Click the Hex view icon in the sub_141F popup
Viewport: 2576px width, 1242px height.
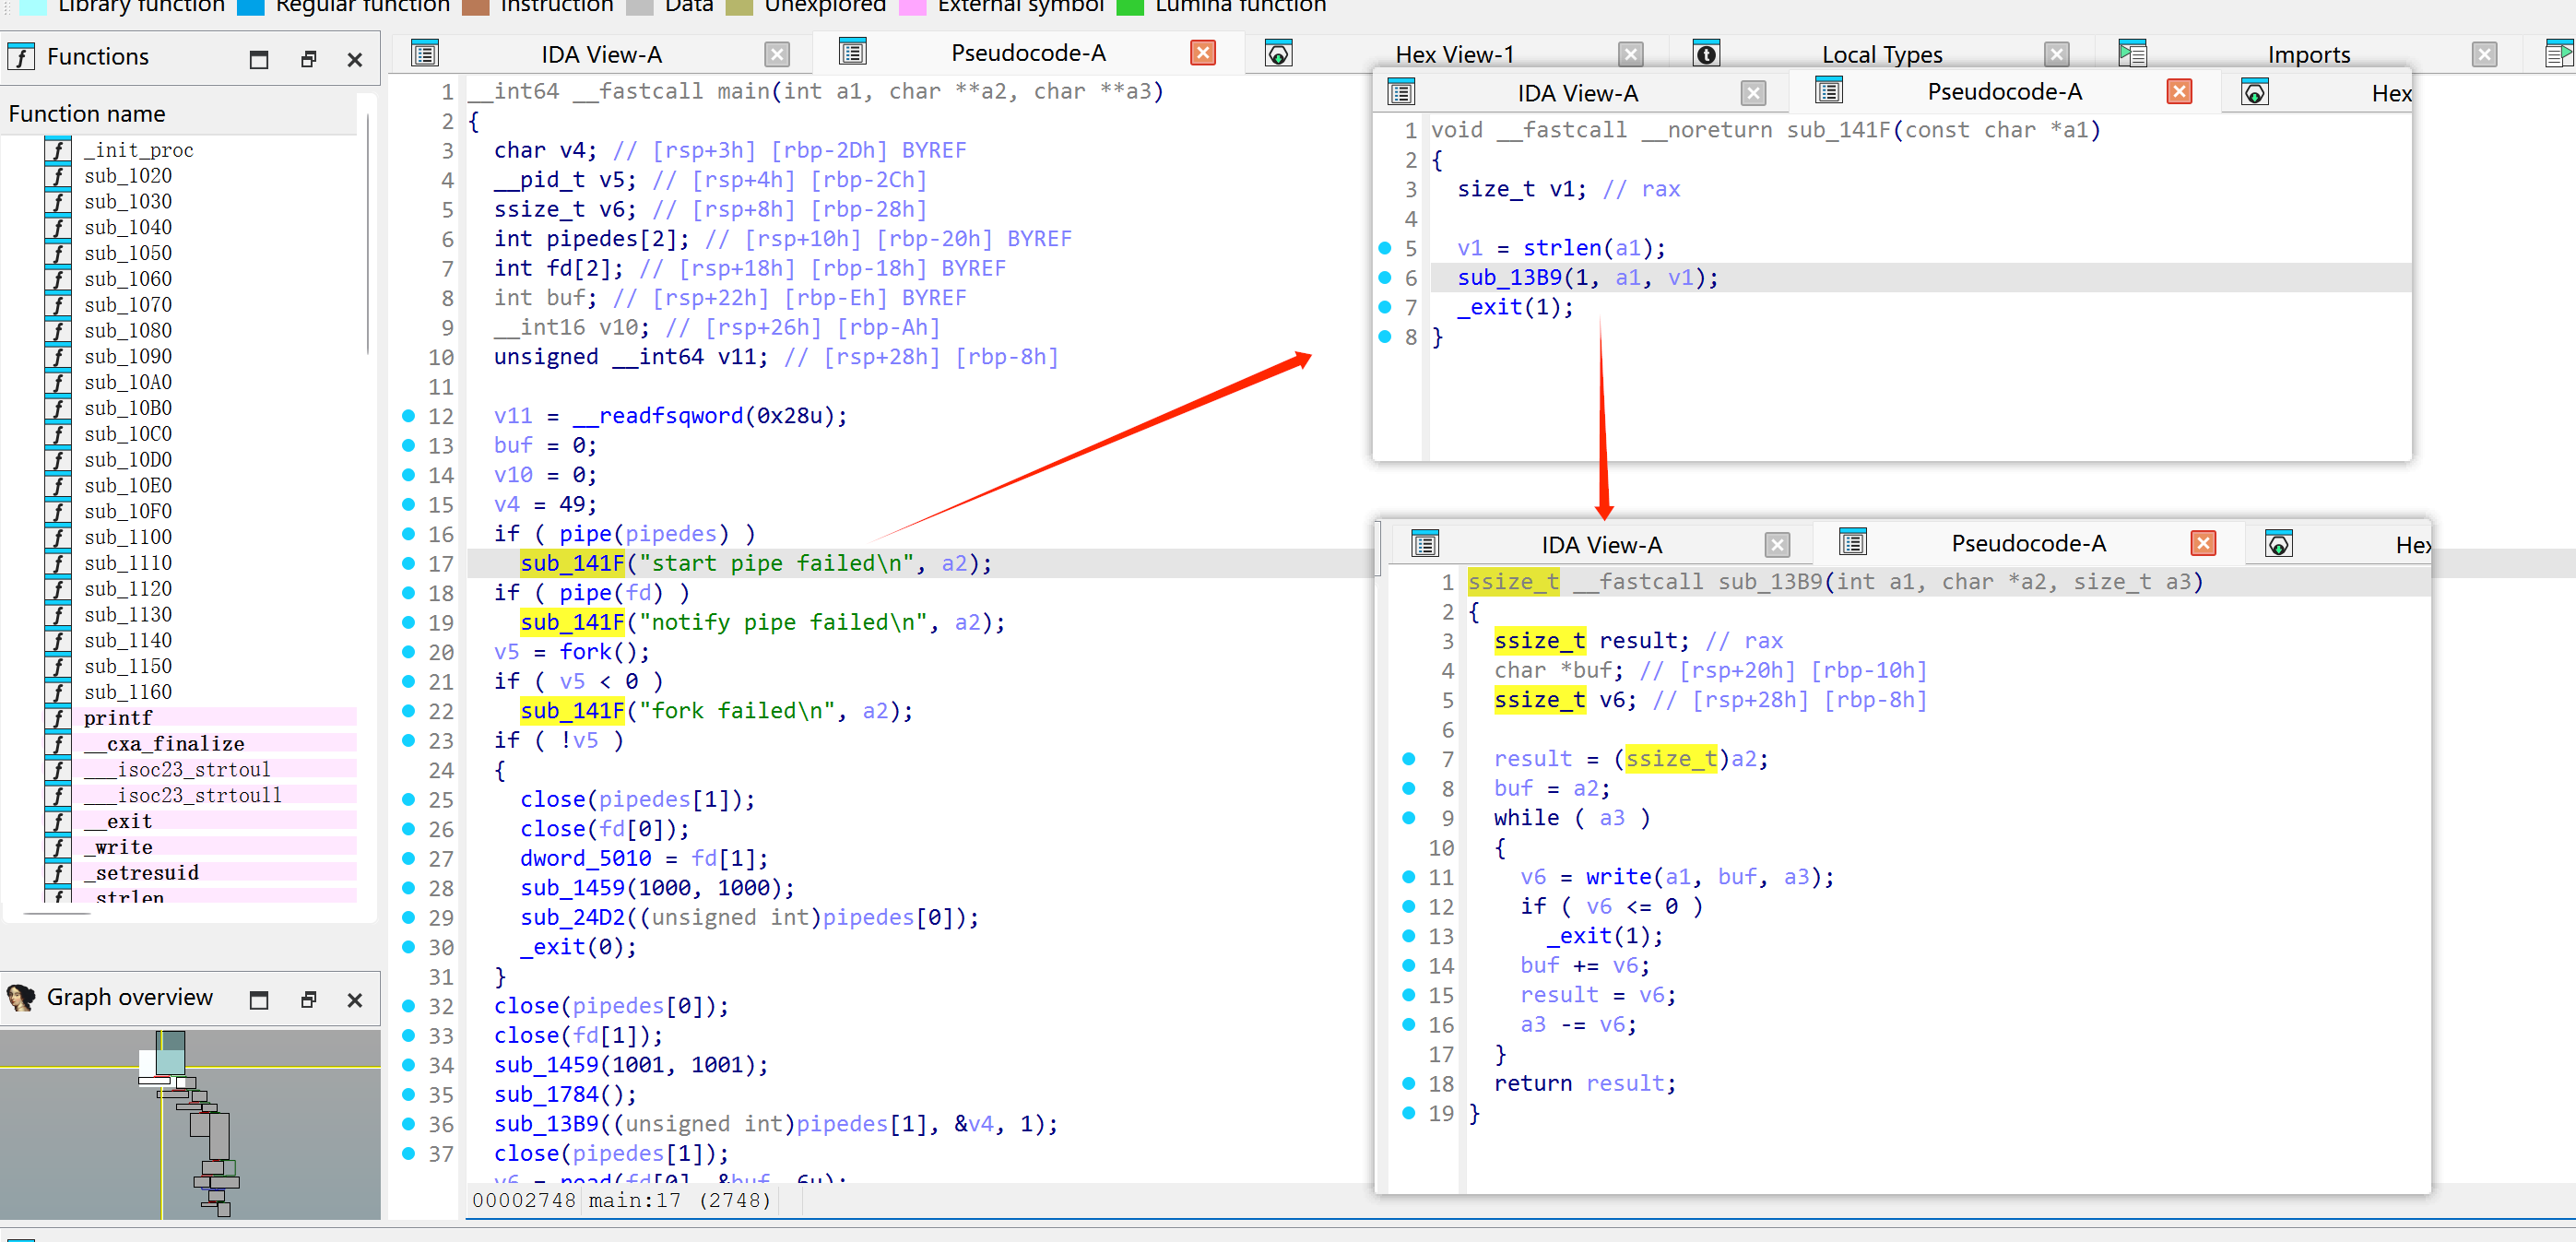click(x=2254, y=93)
